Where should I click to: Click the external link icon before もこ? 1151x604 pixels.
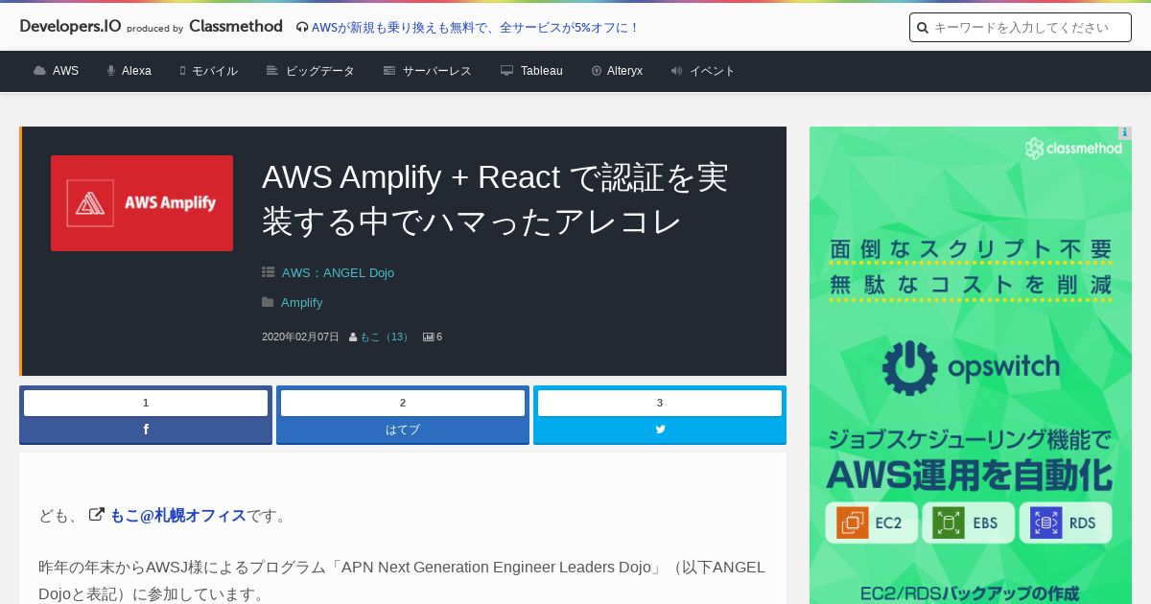tap(96, 515)
